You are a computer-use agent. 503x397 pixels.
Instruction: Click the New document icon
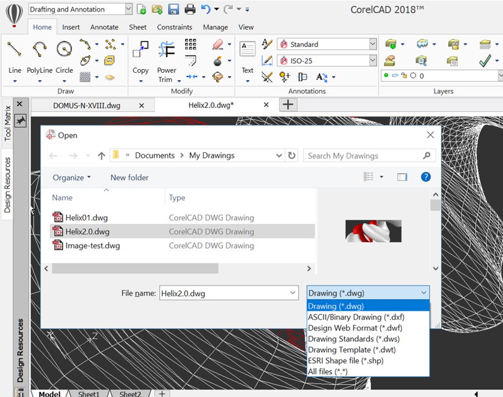(x=141, y=9)
